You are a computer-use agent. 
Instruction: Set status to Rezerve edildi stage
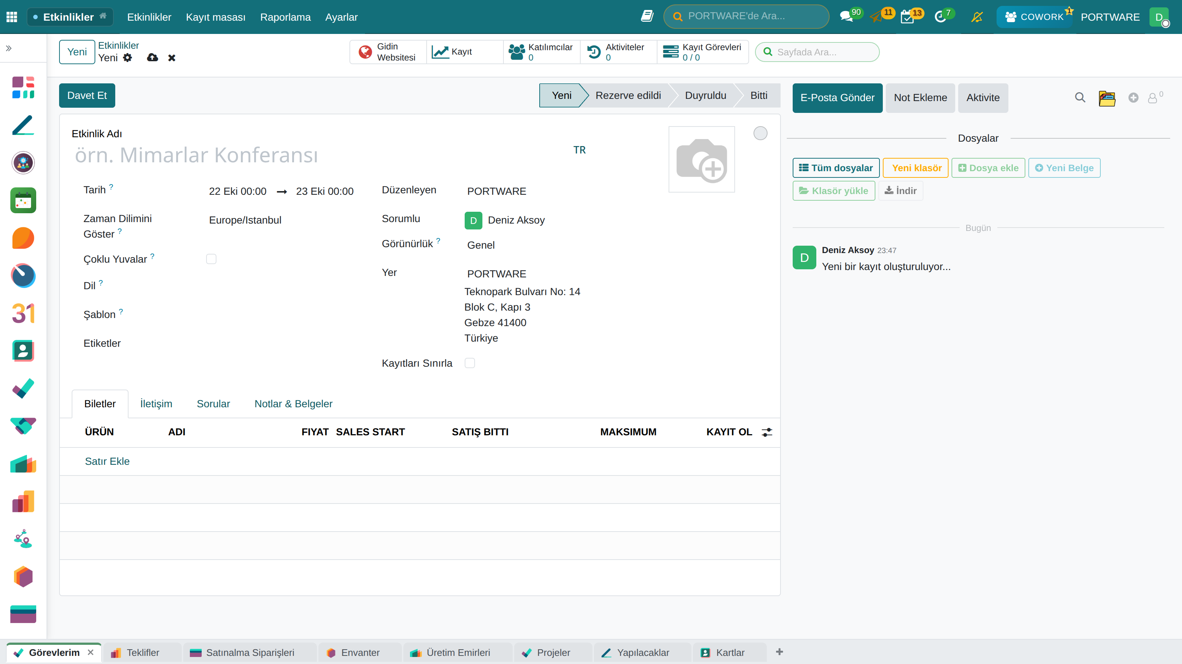[628, 95]
